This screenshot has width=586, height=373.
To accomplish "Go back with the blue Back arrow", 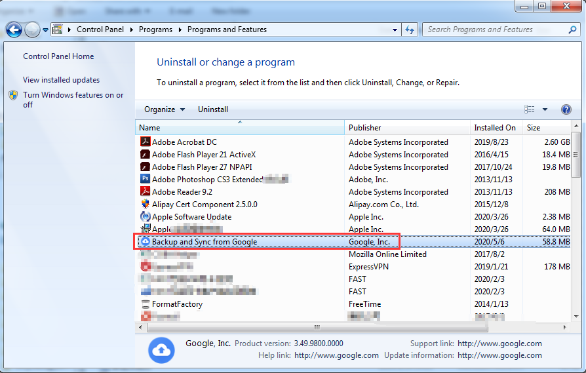I will click(14, 29).
